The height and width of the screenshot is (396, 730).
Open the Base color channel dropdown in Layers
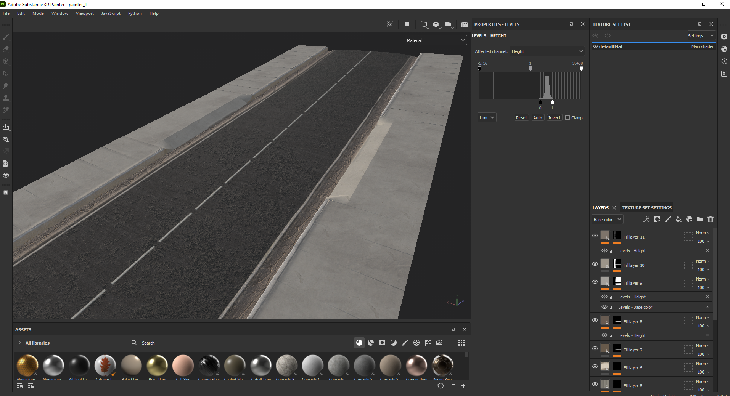(x=607, y=220)
